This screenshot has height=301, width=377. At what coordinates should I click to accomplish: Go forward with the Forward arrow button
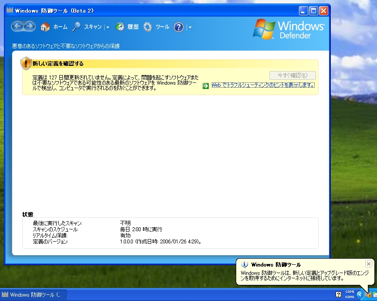(30, 27)
